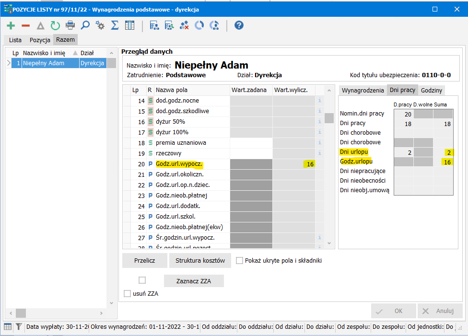Select the Niepełny Adam row
Screen dimensions: 468x336
58,63
